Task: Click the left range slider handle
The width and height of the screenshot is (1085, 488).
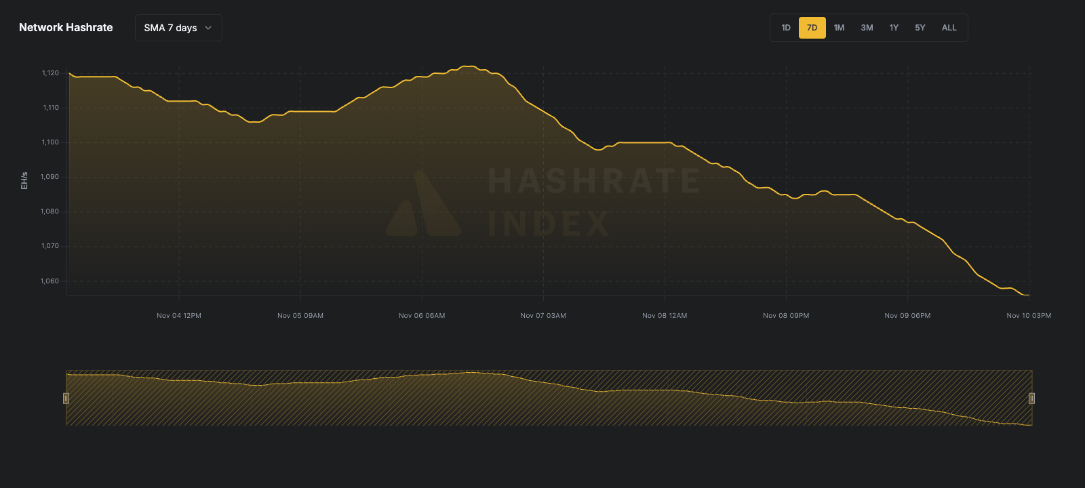Action: [66, 398]
